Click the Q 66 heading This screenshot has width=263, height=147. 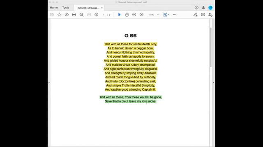tap(131, 36)
